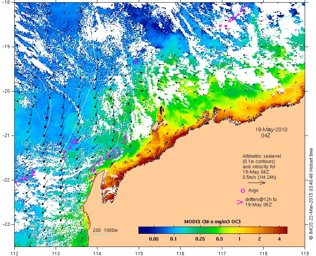Click the longitude axis label "119"
The width and height of the screenshot is (316, 256).
(305, 253)
